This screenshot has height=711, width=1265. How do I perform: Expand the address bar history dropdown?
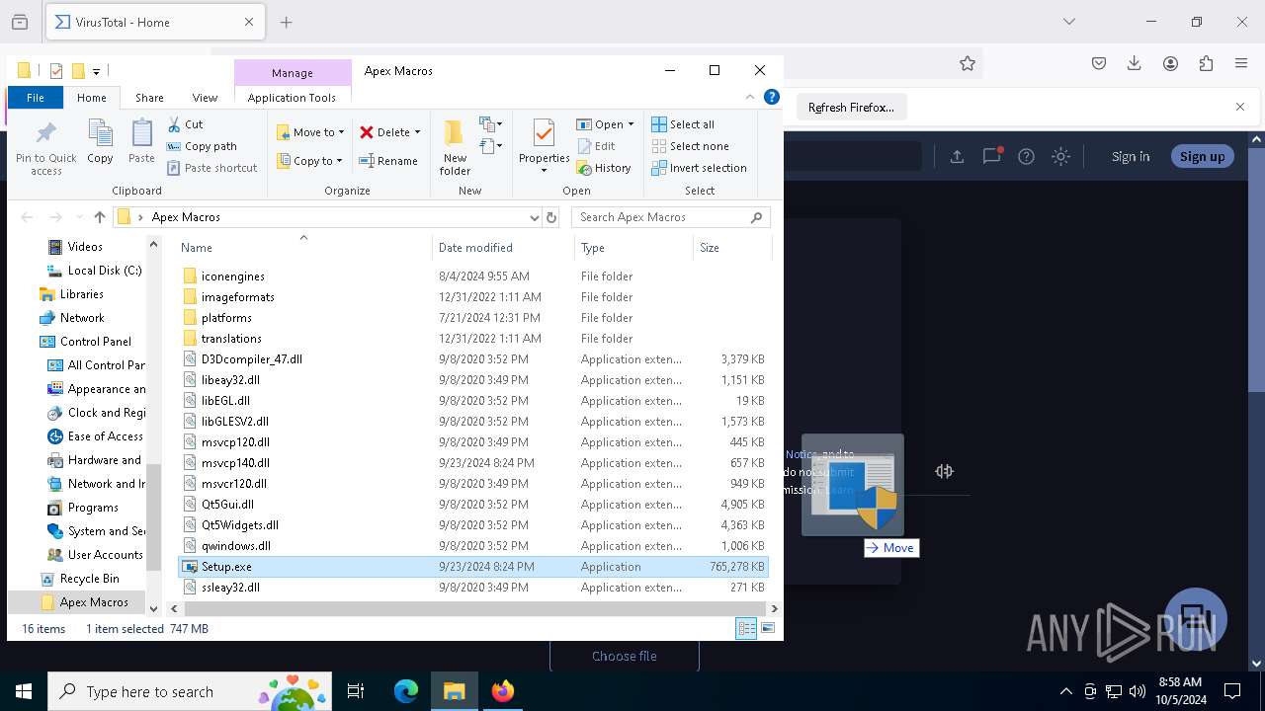tap(534, 217)
